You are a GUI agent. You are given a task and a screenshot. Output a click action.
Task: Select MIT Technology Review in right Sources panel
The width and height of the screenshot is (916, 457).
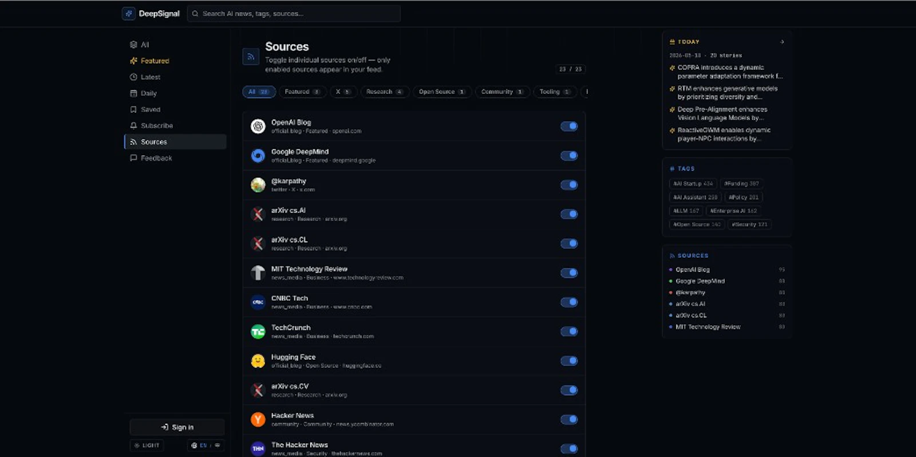click(727, 327)
